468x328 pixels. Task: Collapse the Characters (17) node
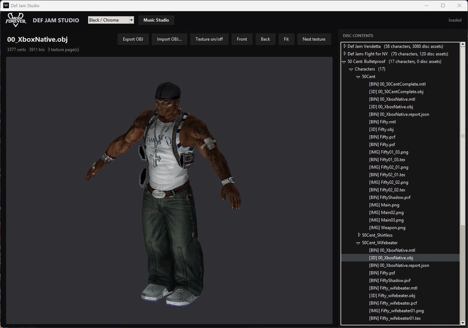(x=351, y=69)
